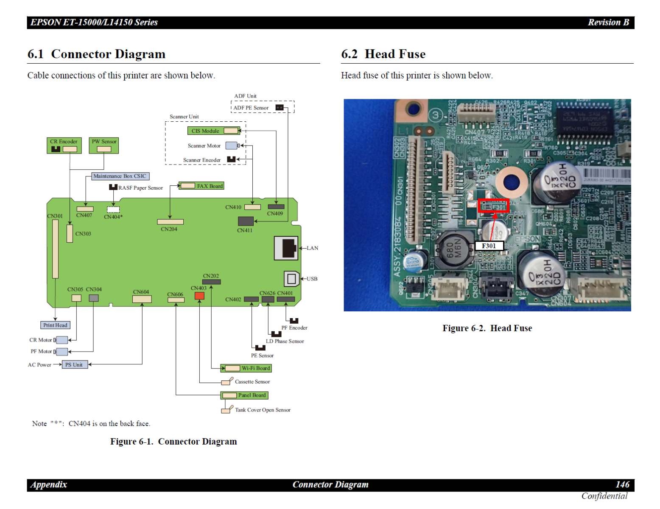Click the CR Motor symbol
660x509 pixels.
pyautogui.click(x=62, y=340)
